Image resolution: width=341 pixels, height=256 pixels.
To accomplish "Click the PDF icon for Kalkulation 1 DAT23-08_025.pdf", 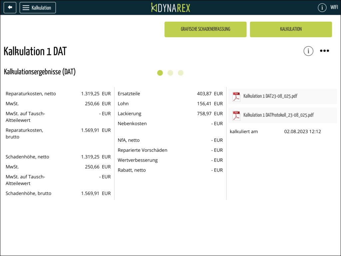I will pyautogui.click(x=236, y=96).
